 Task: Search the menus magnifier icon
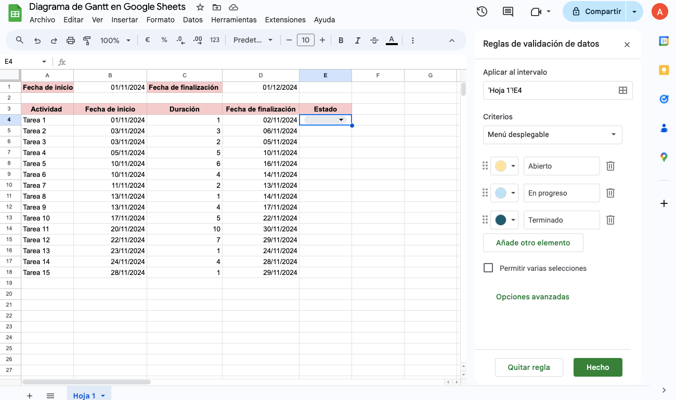tap(20, 40)
